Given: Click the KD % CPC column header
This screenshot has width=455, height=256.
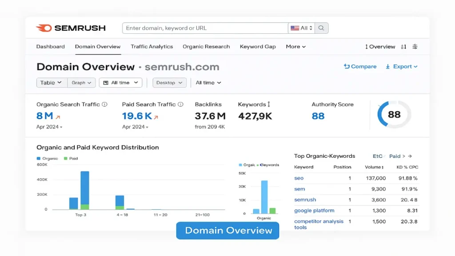Looking at the screenshot, I should pyautogui.click(x=407, y=167).
